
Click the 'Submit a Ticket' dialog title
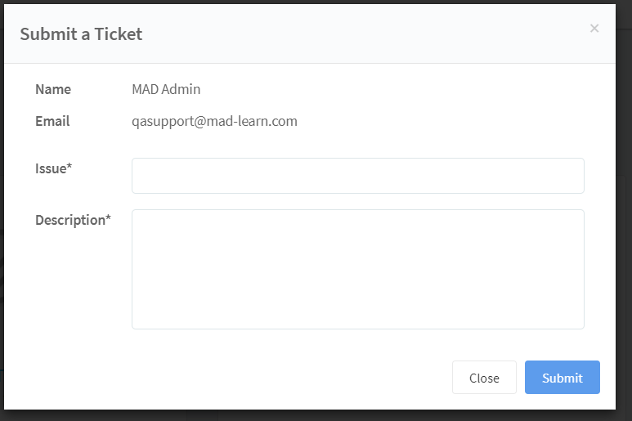pyautogui.click(x=81, y=34)
